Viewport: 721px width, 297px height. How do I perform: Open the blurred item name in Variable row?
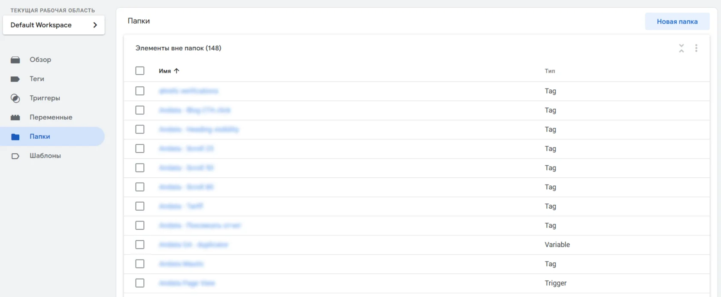[x=193, y=245]
